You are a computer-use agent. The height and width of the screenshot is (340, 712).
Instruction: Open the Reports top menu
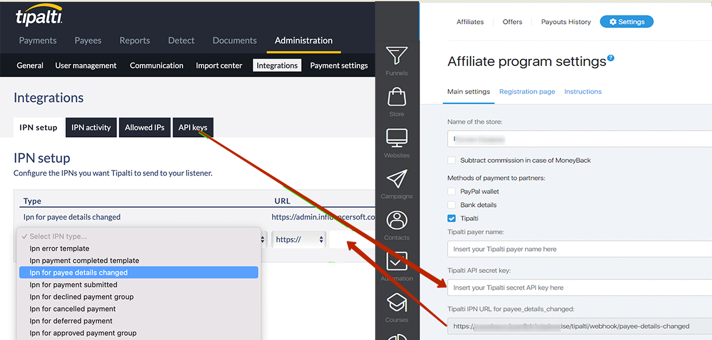[135, 40]
